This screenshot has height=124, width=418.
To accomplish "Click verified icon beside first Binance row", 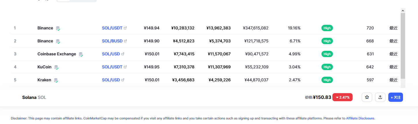I will pyautogui.click(x=58, y=28).
